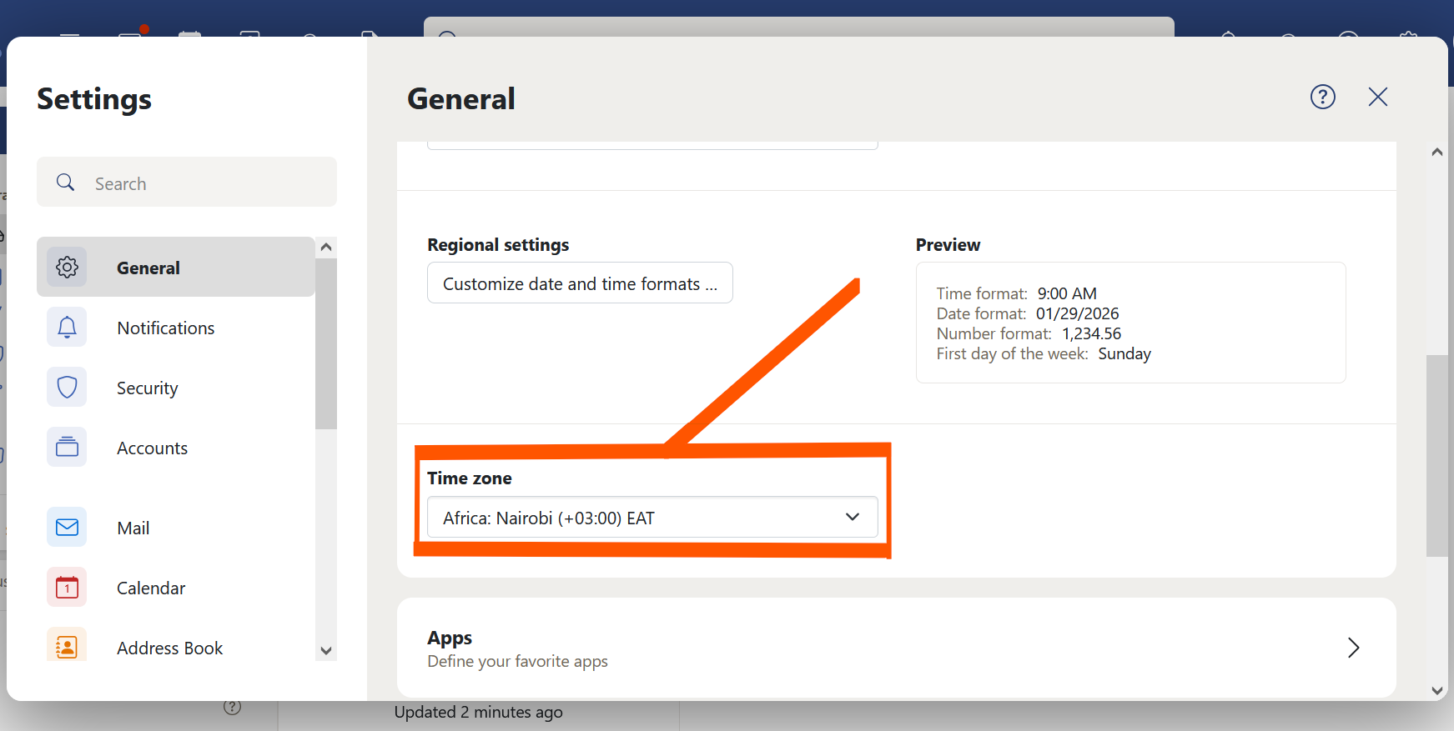
Task: Close the Settings dialog
Action: tap(1378, 97)
